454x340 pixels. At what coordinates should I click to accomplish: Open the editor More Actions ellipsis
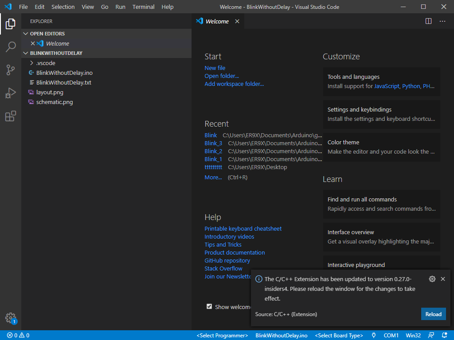click(x=442, y=21)
